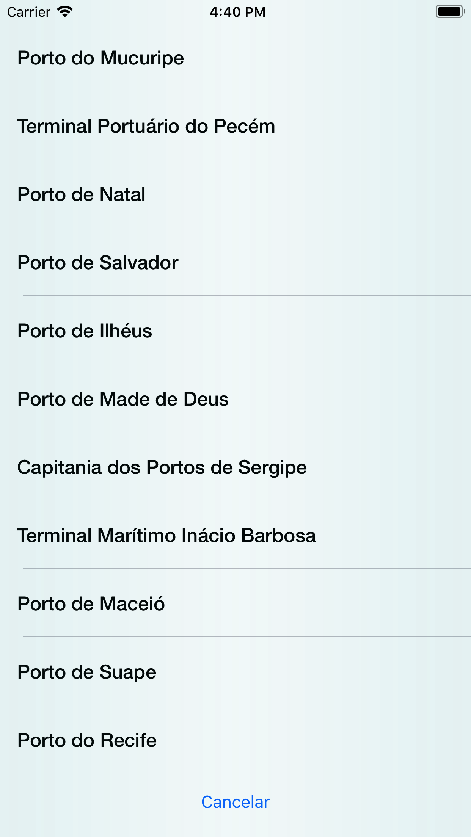This screenshot has width=471, height=837.
Task: Pick Porto de Natal from list
Action: point(82,194)
